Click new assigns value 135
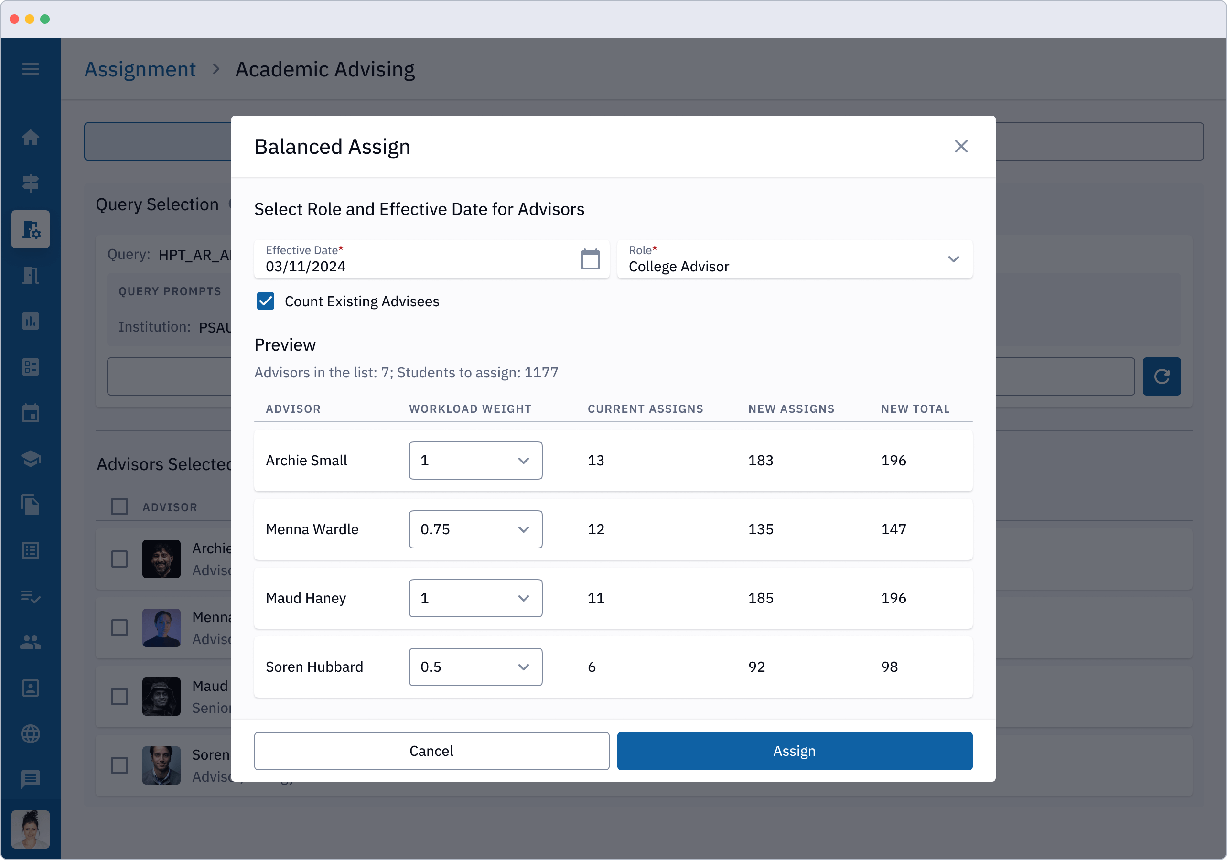Image resolution: width=1227 pixels, height=860 pixels. [761, 529]
